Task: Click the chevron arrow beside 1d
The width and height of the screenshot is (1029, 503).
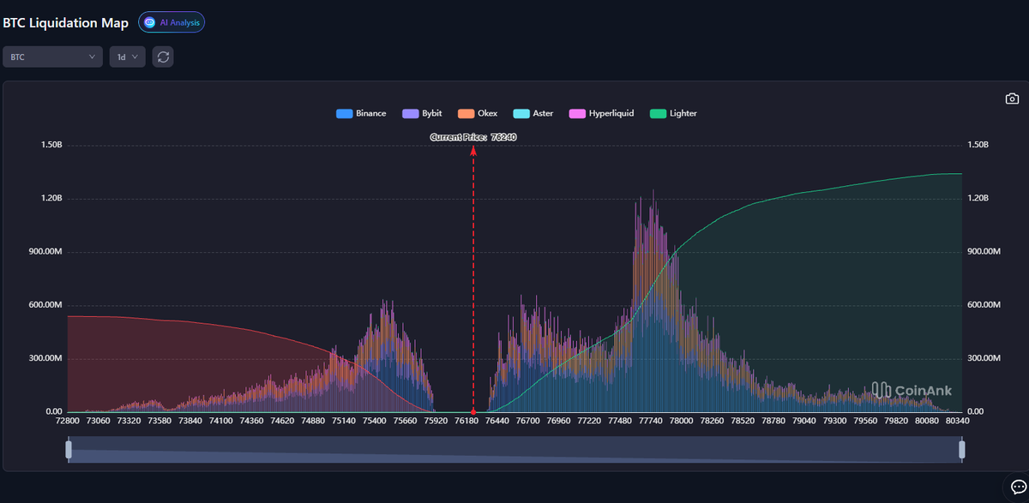Action: (135, 57)
